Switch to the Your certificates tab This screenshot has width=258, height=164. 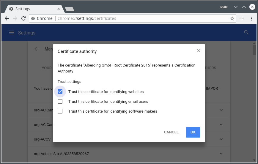[47, 68]
